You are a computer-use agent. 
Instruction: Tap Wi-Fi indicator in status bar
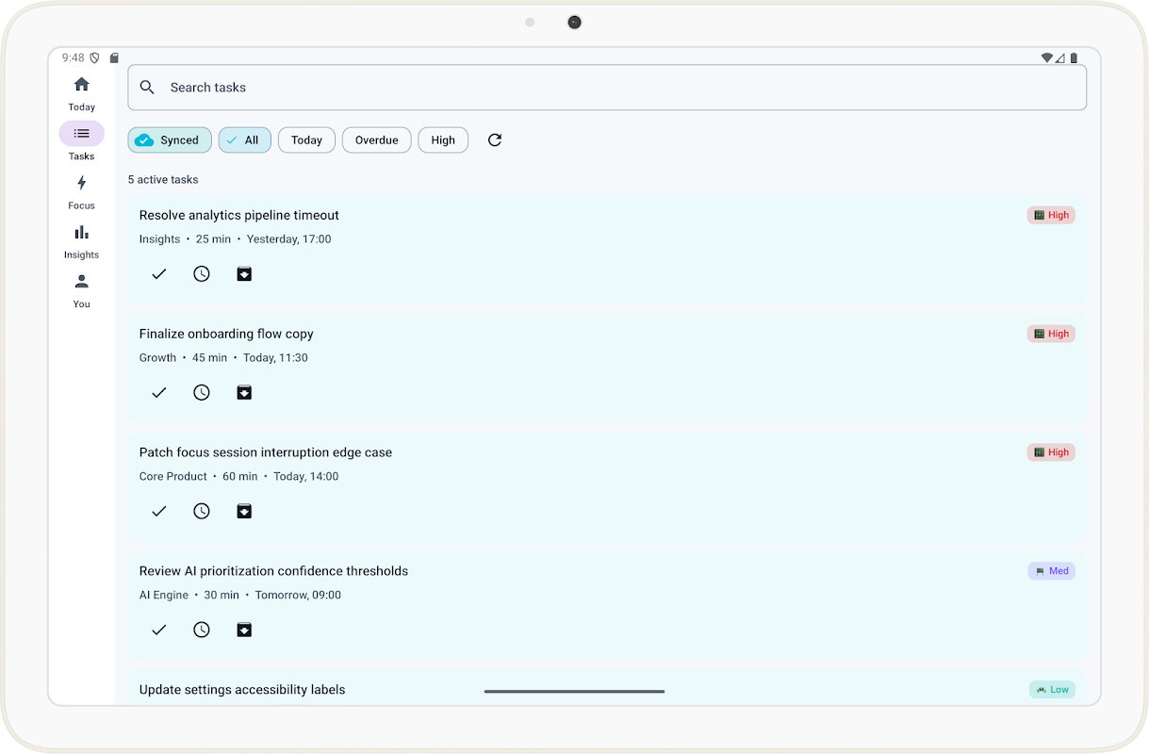(1046, 58)
